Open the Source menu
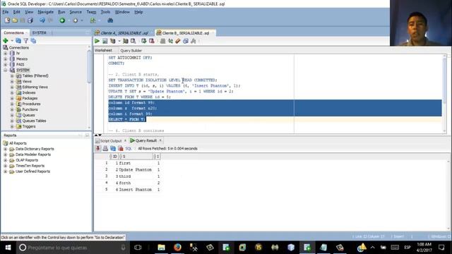Viewport: 452px width, 254px height. 76,12
